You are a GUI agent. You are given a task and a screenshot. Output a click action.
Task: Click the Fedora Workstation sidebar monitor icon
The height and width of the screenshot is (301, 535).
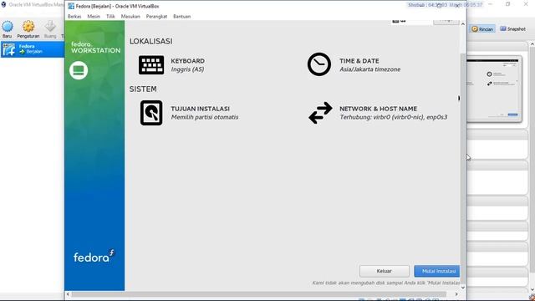pos(79,70)
